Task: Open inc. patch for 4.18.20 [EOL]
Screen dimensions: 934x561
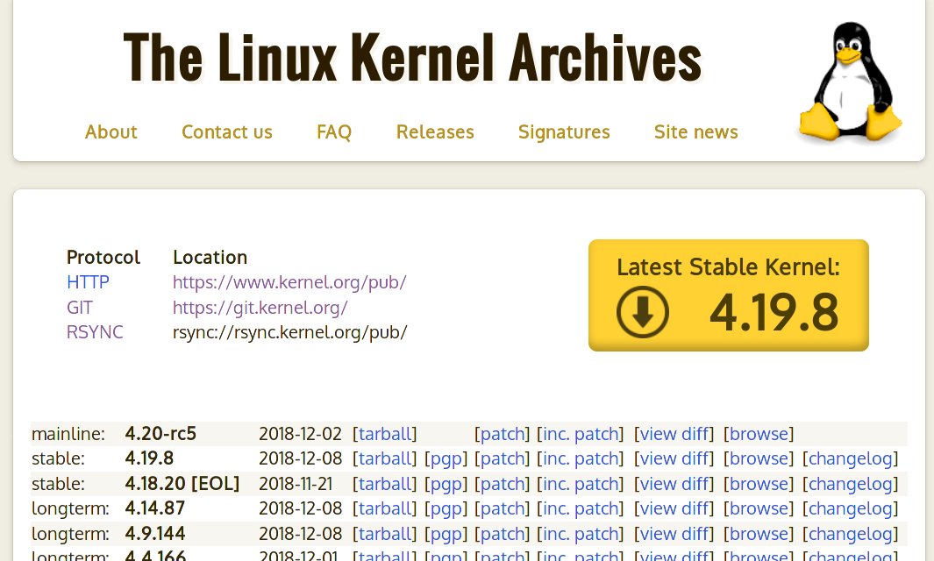Action: [581, 484]
